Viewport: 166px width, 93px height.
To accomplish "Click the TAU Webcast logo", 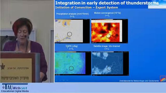I will point(15,88).
